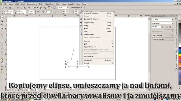Open the application launcher dropdown arrow
Viewport: 181px width, 101px height.
click(52, 8)
